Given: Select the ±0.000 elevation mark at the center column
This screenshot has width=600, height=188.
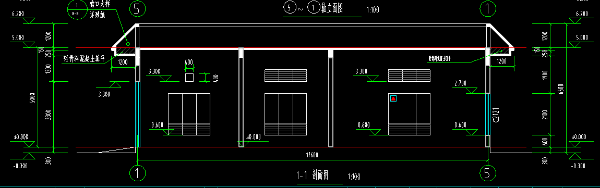Looking at the screenshot, I should (x=254, y=137).
